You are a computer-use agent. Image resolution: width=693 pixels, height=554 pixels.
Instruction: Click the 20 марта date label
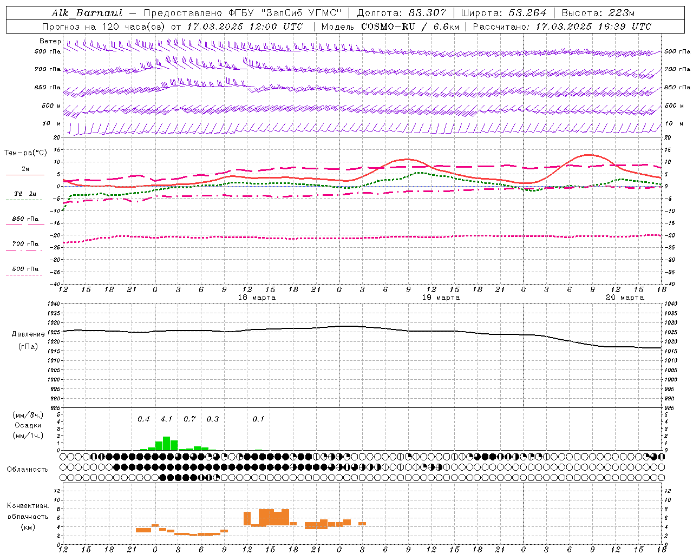[x=625, y=298]
